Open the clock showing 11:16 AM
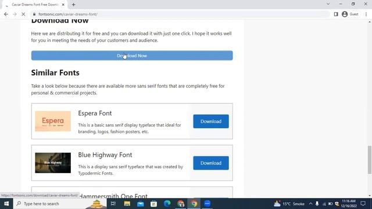 coord(349,204)
